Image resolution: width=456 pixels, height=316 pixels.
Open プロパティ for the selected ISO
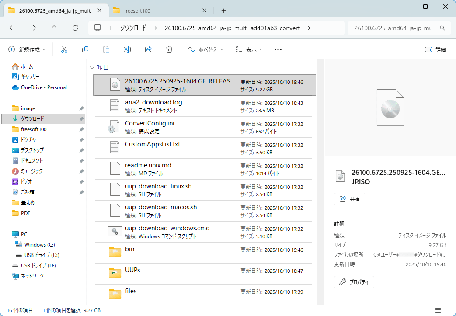[354, 282]
